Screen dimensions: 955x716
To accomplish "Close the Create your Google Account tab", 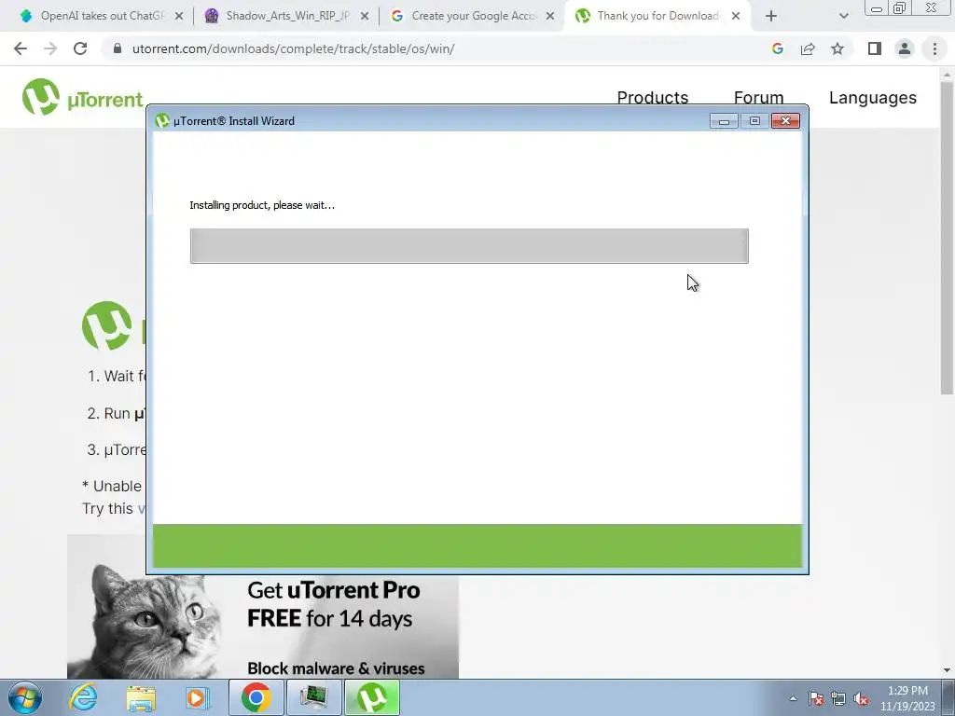I will pyautogui.click(x=550, y=17).
